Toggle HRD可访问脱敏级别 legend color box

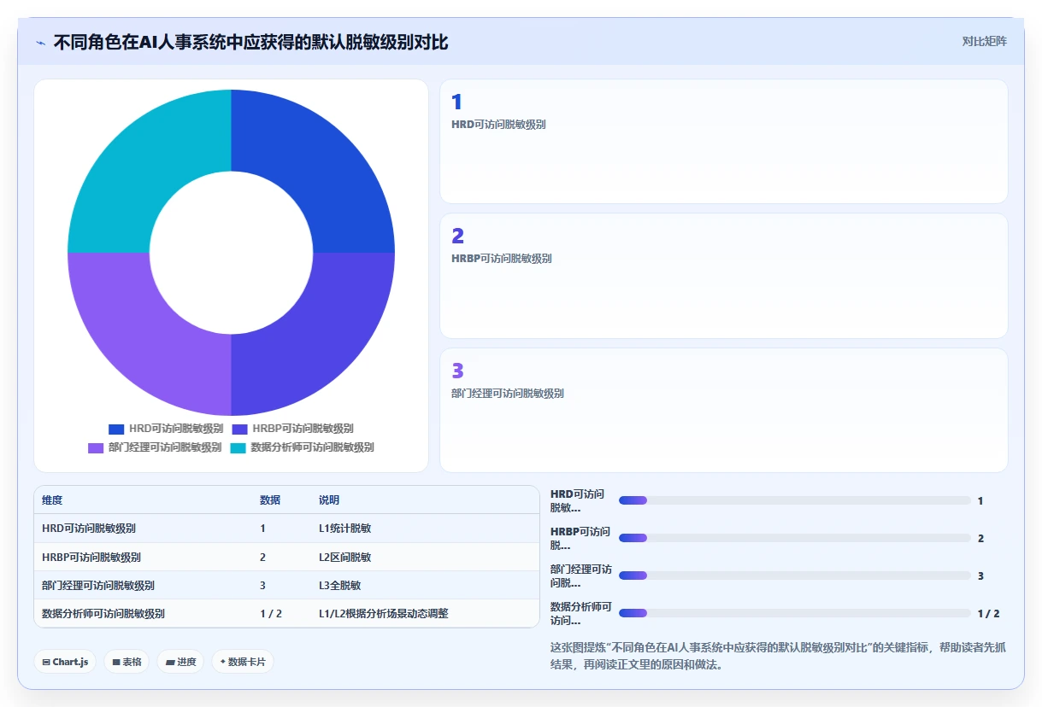coord(116,429)
